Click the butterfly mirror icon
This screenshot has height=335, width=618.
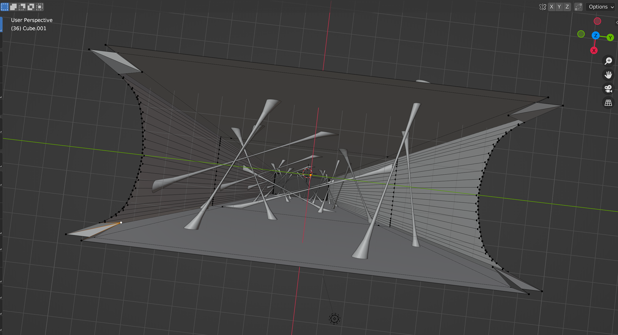tap(543, 7)
